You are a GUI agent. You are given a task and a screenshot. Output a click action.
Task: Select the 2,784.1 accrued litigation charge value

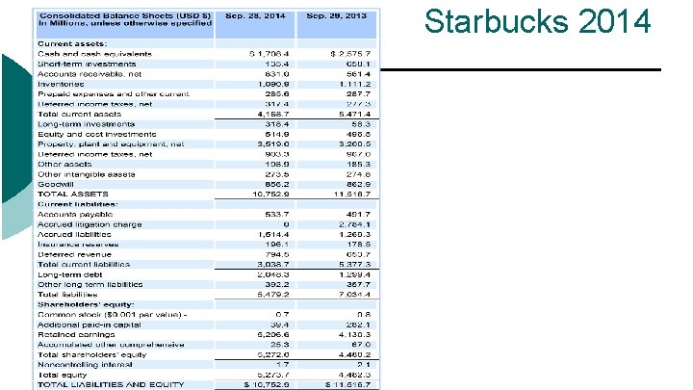(x=355, y=224)
